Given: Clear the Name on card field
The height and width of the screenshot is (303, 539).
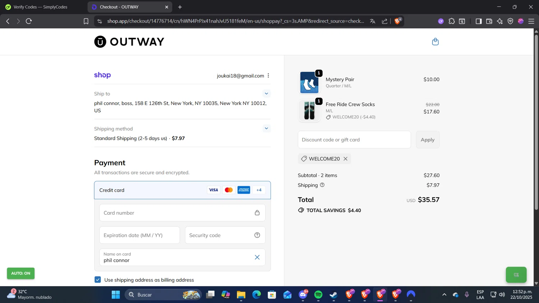Looking at the screenshot, I should coord(257,257).
